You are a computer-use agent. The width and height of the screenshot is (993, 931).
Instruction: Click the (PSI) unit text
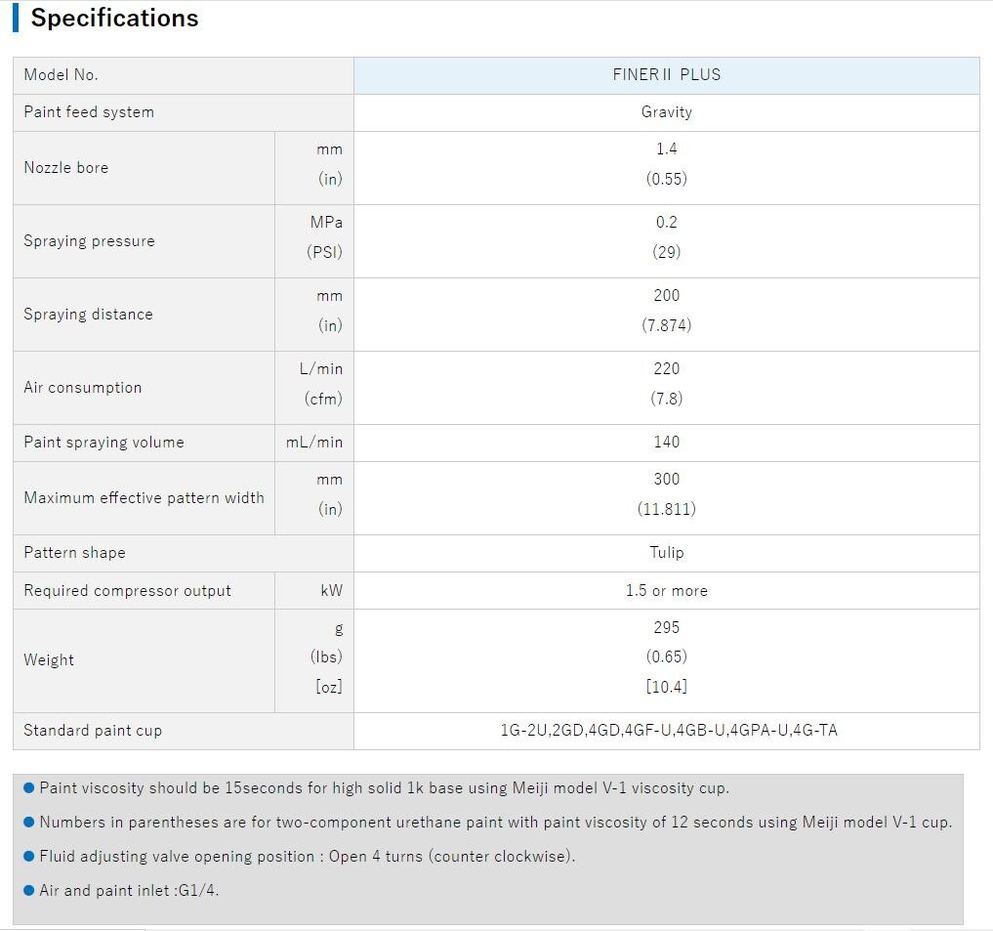coord(324,252)
